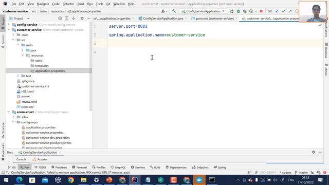
Task: Collapse the customer-service module
Action: click(9, 30)
